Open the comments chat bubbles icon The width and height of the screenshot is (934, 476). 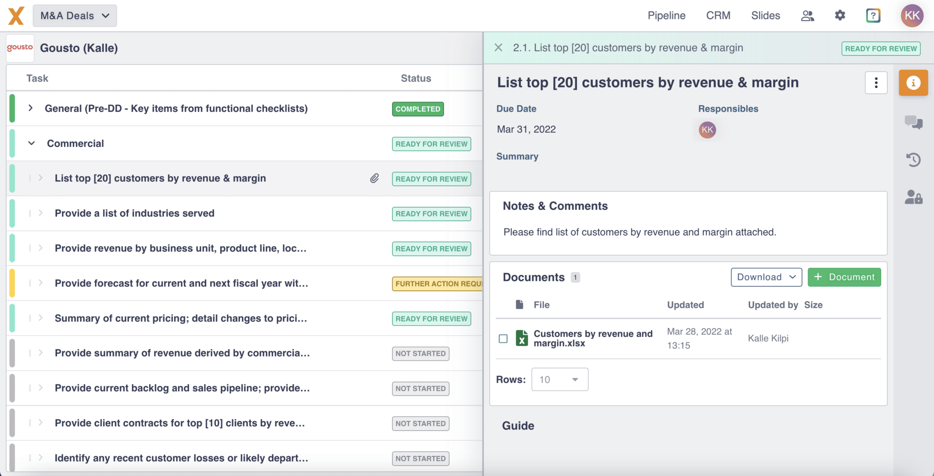(x=913, y=122)
